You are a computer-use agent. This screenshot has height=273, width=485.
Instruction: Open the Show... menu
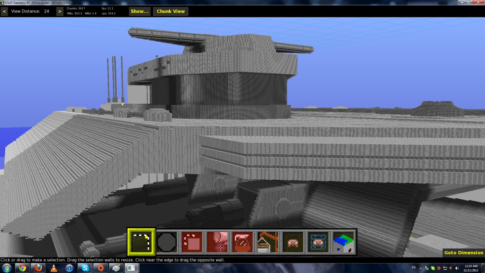pos(139,11)
